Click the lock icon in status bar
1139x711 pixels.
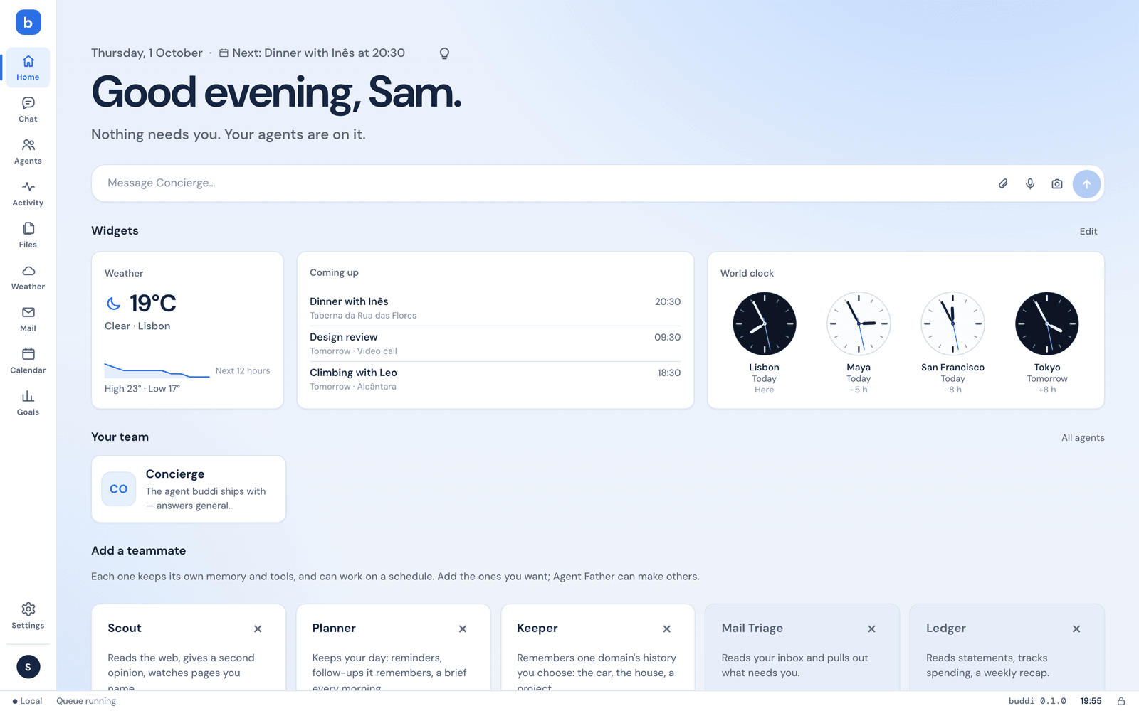tap(1120, 701)
